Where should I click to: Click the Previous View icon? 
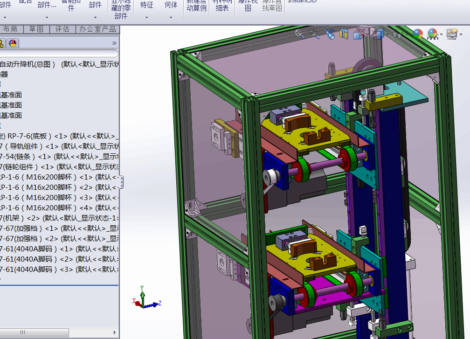pos(329,34)
